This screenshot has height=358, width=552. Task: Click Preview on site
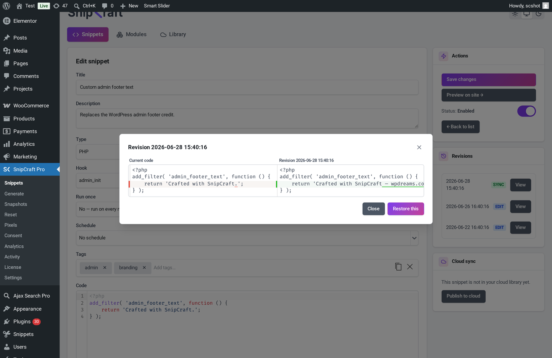point(488,95)
